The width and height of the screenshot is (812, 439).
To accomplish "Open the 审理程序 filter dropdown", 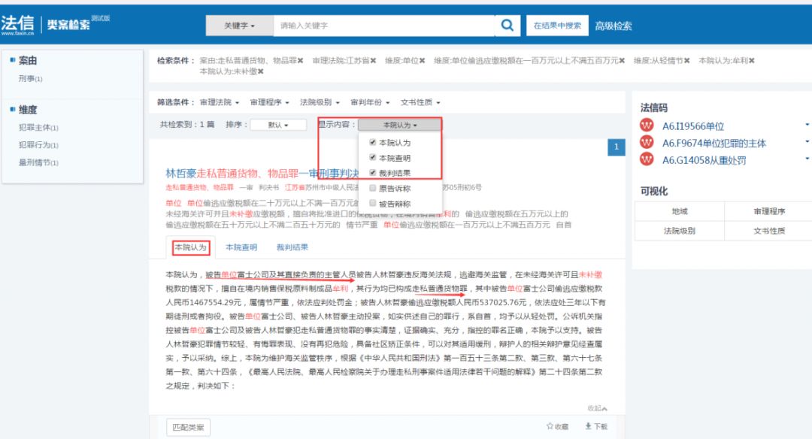I will (x=270, y=102).
